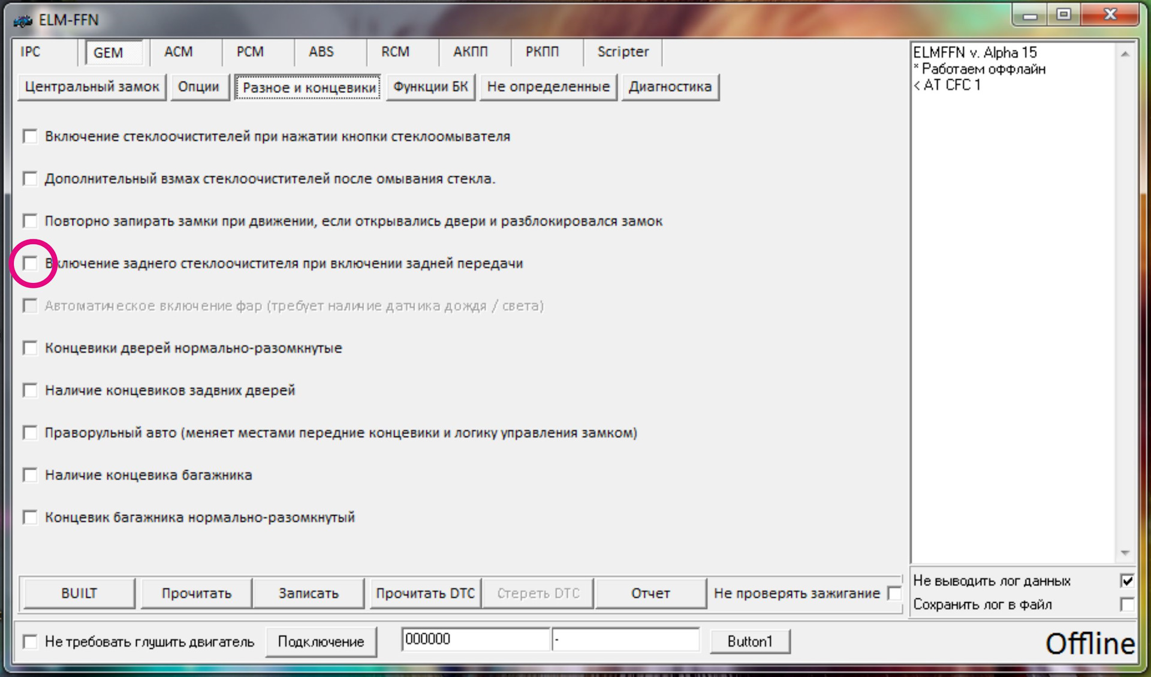
Task: Open the Scripter tab
Action: (x=622, y=52)
